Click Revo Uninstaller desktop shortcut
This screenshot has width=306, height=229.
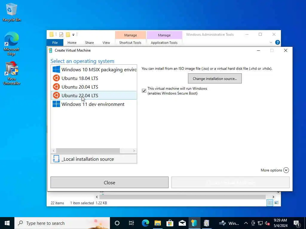point(12,73)
